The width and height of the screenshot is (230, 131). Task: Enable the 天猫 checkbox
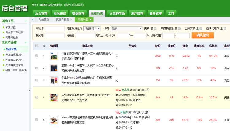point(155,29)
